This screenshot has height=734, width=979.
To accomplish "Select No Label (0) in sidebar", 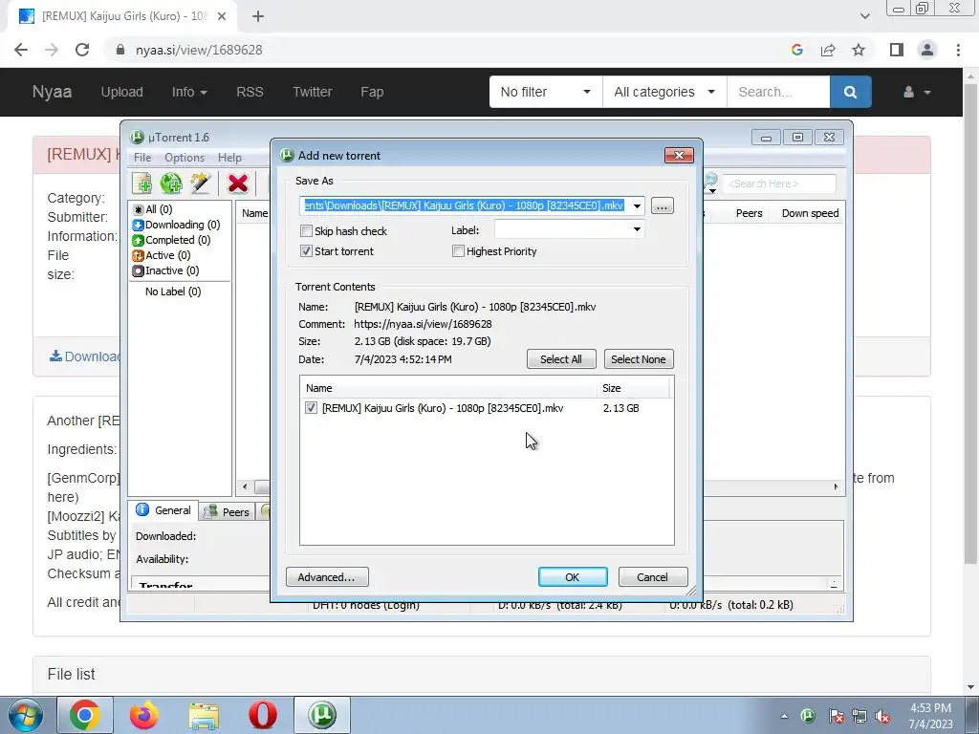I will coord(173,291).
